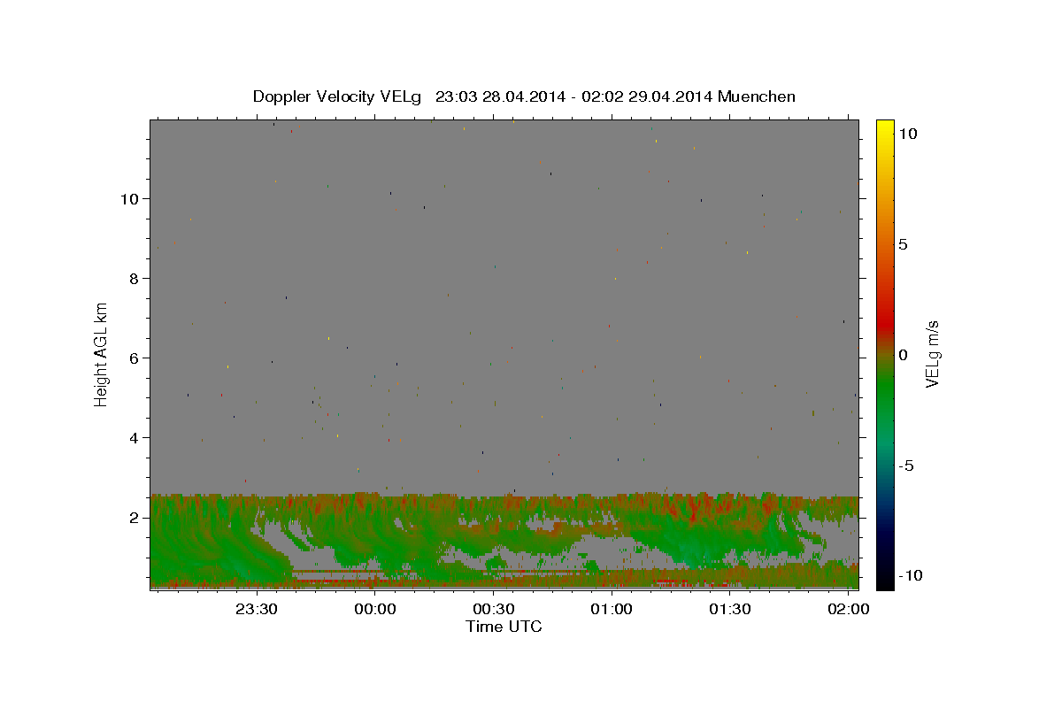Viewport: 1062px width, 708px height.
Task: Click the 2 km height tick label
Action: click(134, 517)
